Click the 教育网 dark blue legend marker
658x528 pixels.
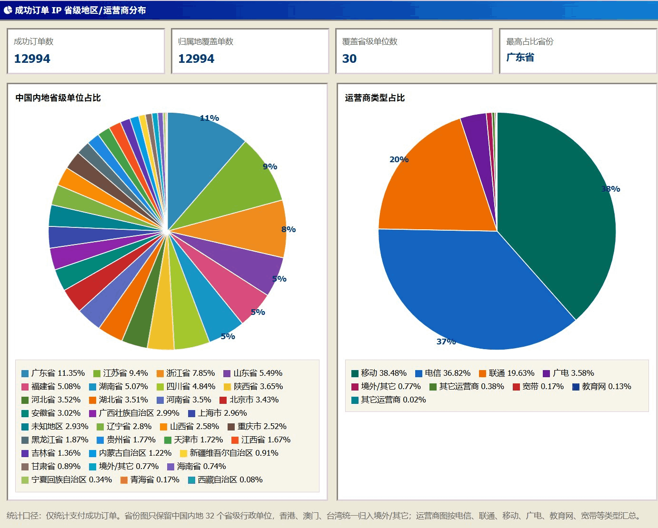(x=576, y=387)
